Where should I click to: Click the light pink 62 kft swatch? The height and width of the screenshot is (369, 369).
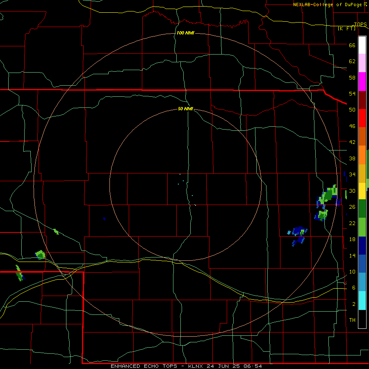pos(362,63)
